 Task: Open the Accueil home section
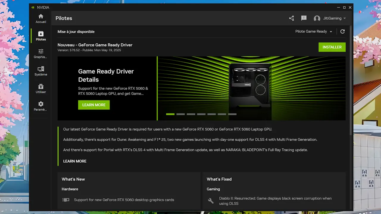click(x=41, y=18)
